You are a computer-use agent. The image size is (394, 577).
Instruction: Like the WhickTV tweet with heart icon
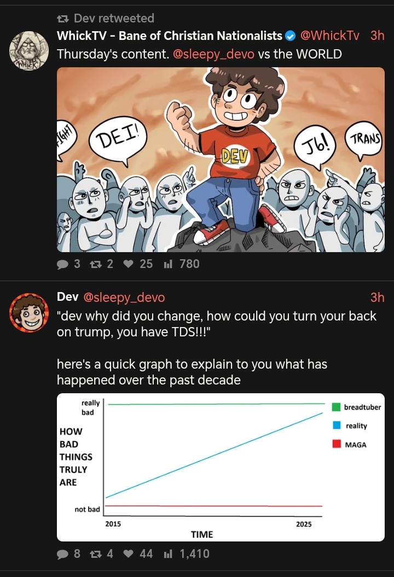128,264
